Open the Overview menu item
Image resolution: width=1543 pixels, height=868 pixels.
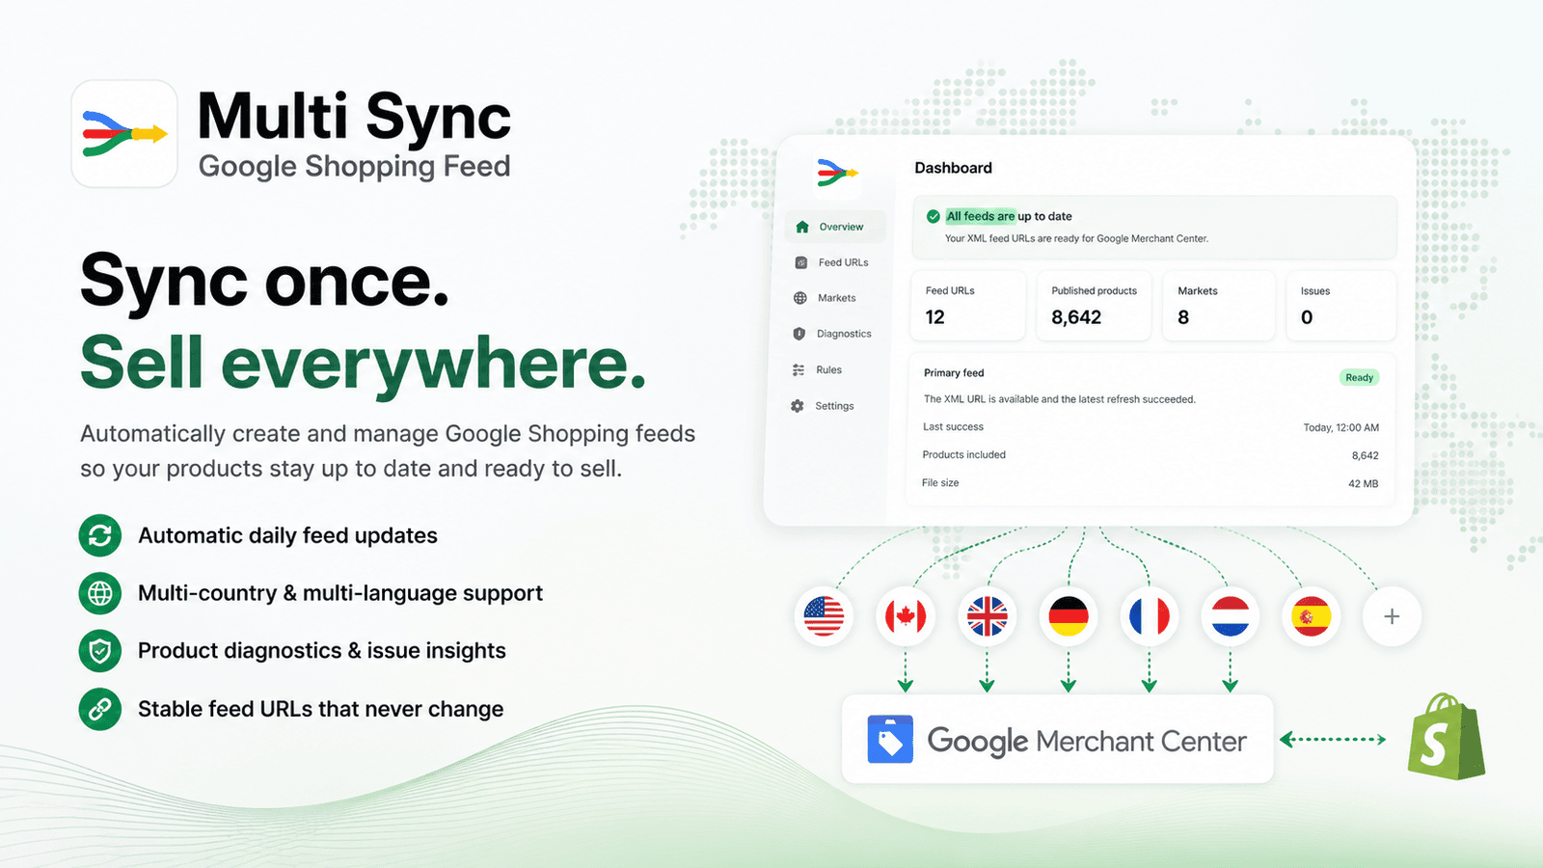tap(835, 227)
